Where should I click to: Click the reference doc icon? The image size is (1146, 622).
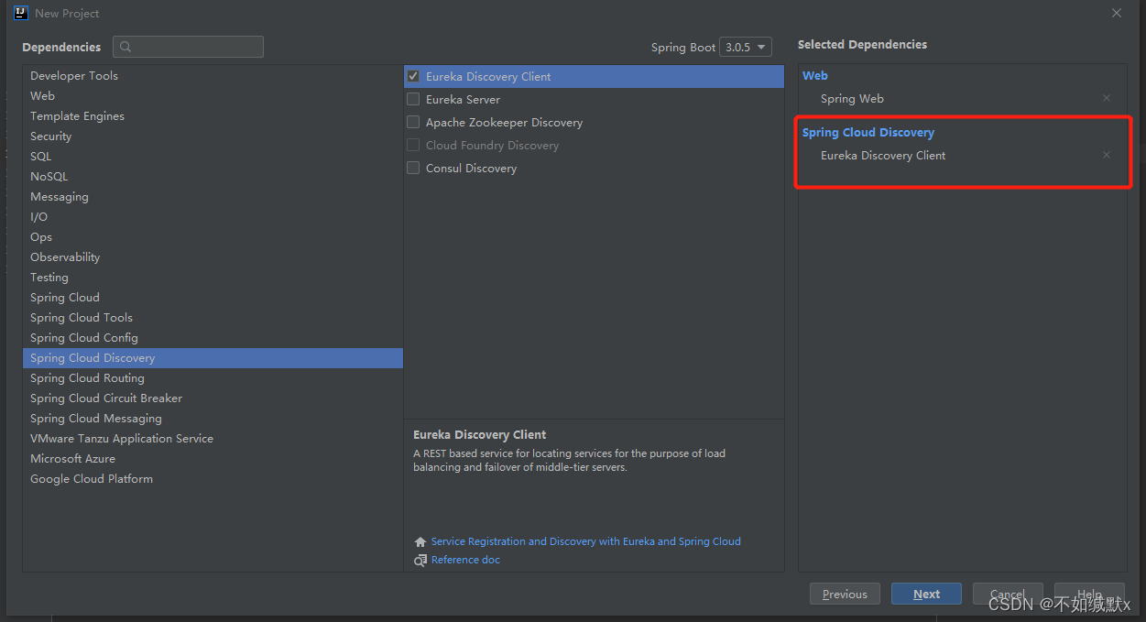(x=420, y=560)
